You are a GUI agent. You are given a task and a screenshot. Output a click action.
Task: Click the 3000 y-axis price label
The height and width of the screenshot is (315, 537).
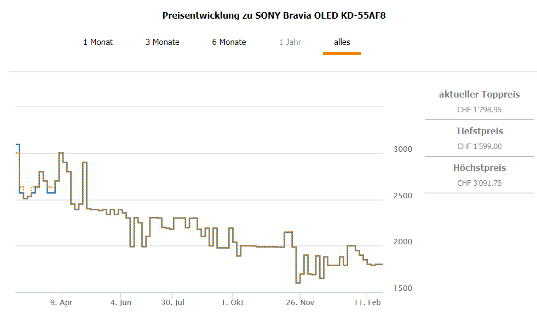click(402, 150)
